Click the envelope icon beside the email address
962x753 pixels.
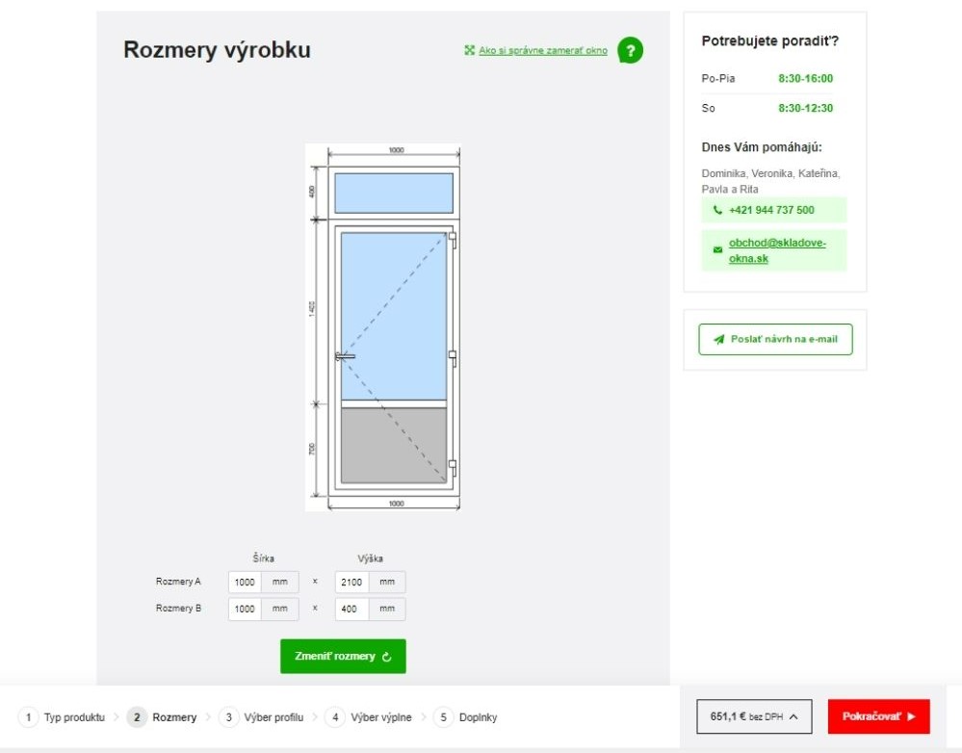717,250
